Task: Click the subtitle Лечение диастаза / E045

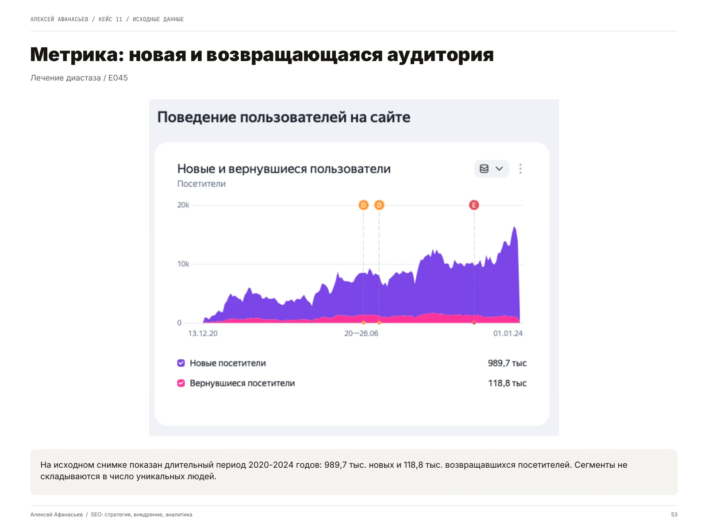Action: [79, 78]
